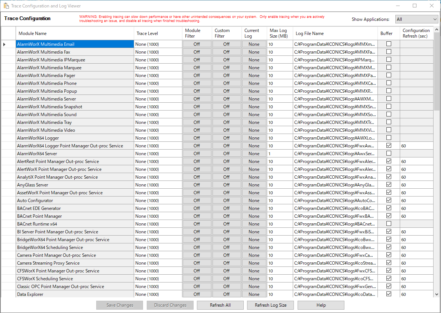Image resolution: width=441 pixels, height=313 pixels.
Task: Select AlarmWorX Multimedia Snapshot module name
Action: pyautogui.click(x=75, y=107)
